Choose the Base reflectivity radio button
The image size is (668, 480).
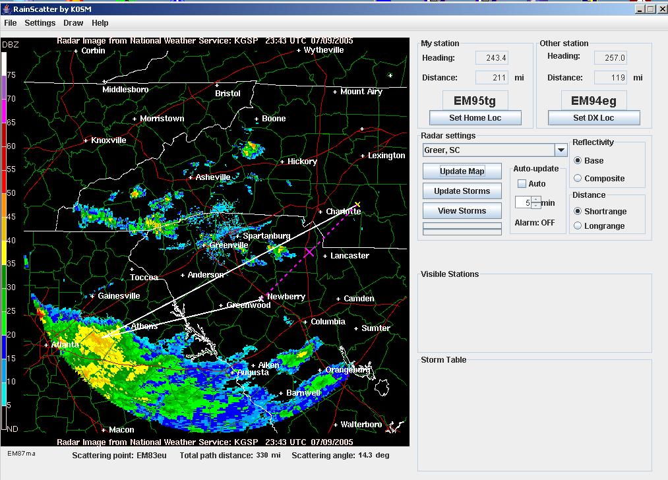pos(578,160)
